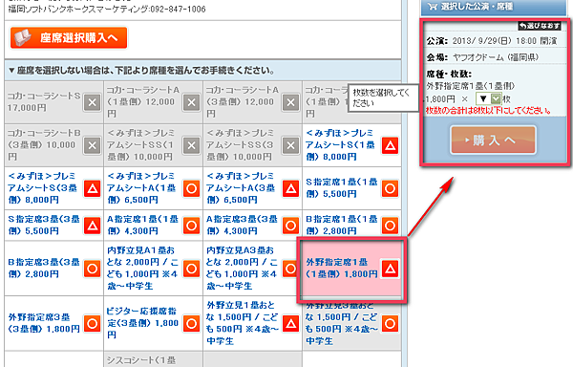Choose 外野指定席1塁(1塁側) 1,800円 link

click(342, 268)
